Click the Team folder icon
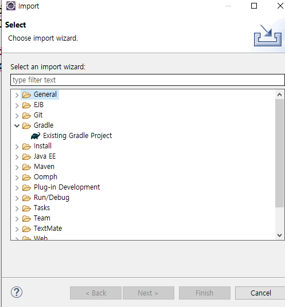 [x=26, y=218]
